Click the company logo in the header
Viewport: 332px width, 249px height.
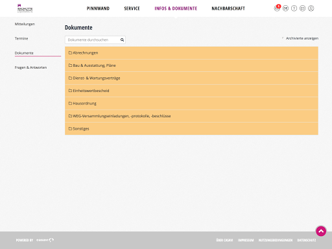tap(25, 8)
